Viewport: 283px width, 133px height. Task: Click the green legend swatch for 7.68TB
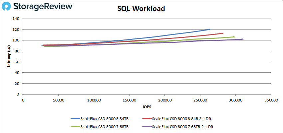(75, 126)
